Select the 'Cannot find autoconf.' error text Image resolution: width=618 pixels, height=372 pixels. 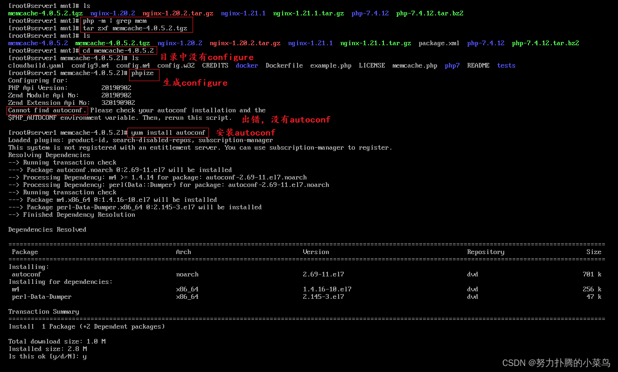pyautogui.click(x=47, y=110)
